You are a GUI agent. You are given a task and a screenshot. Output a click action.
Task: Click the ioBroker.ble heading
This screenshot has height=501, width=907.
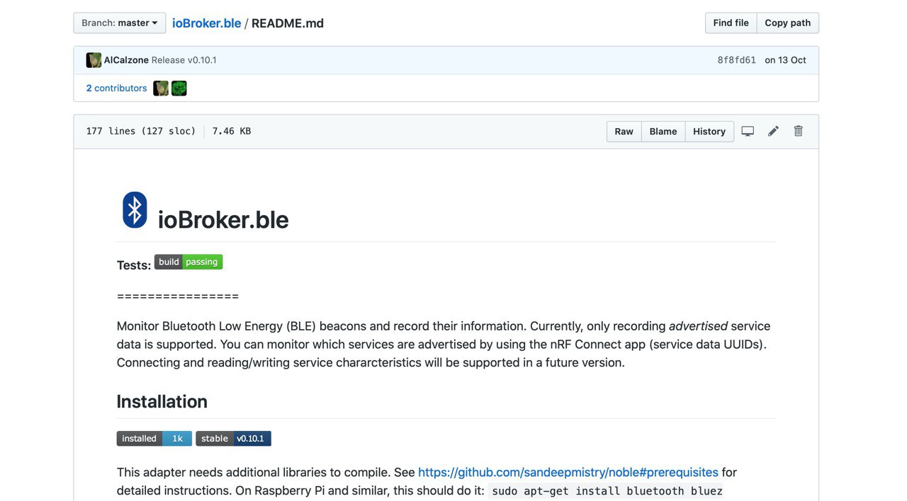click(x=223, y=220)
